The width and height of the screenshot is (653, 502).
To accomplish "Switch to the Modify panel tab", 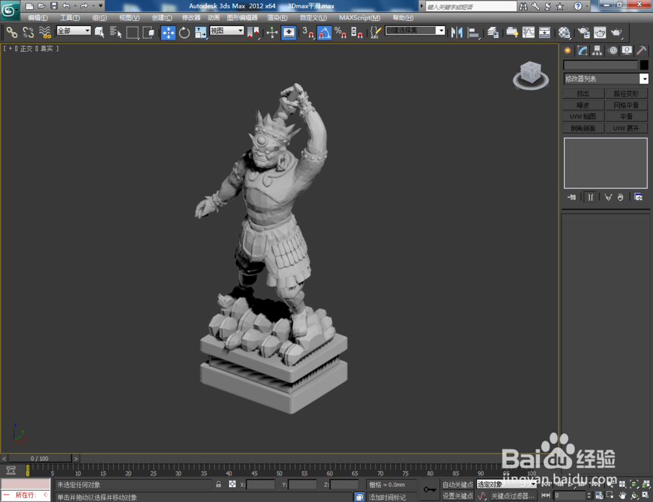I will [582, 50].
